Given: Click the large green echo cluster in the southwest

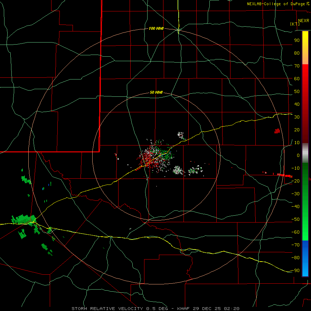Looking at the screenshot, I should [24, 219].
